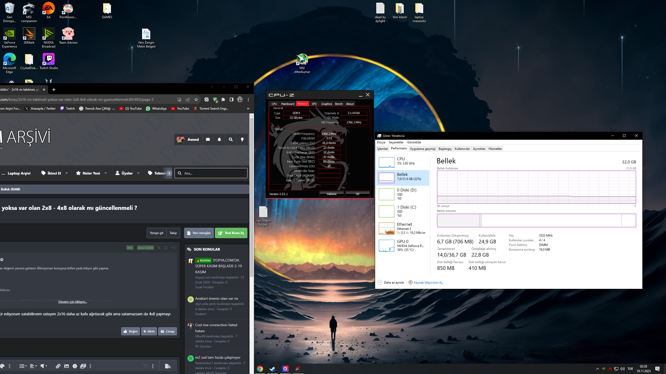The width and height of the screenshot is (666, 374).
Task: Expand the Üyeler menu arrow
Action: click(138, 173)
